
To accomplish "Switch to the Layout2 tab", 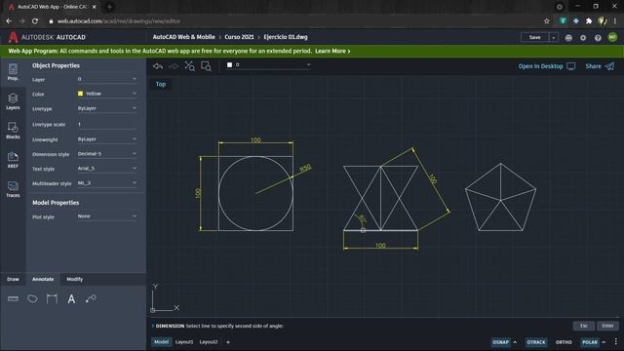I will [x=209, y=342].
